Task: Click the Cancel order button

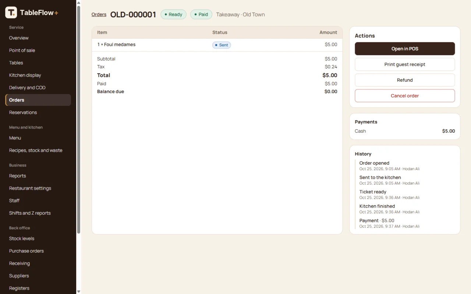Action: (405, 96)
